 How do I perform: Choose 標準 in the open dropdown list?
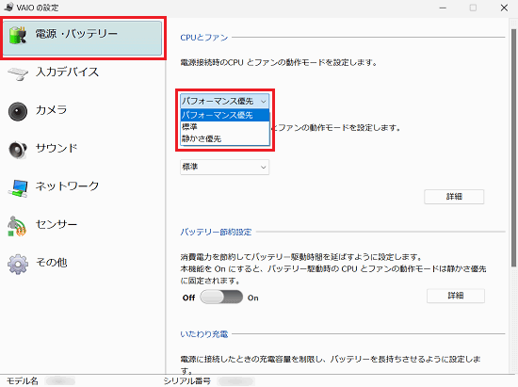[225, 127]
